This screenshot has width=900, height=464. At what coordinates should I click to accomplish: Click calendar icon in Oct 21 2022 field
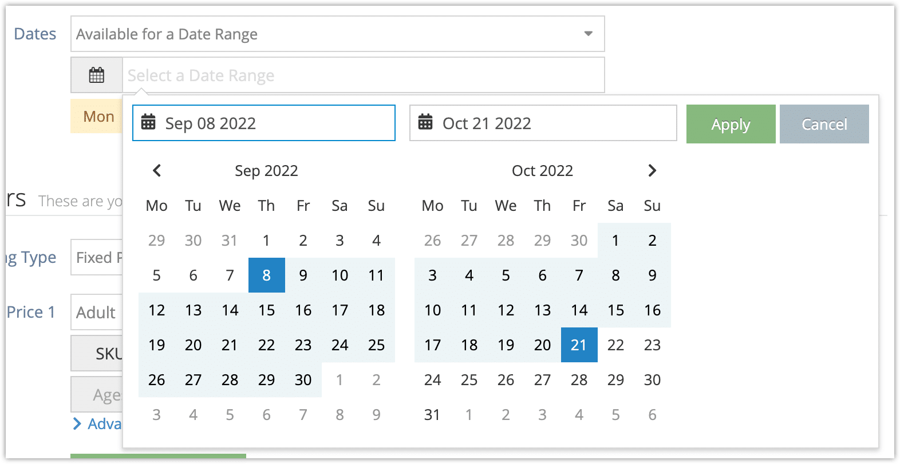pyautogui.click(x=425, y=122)
